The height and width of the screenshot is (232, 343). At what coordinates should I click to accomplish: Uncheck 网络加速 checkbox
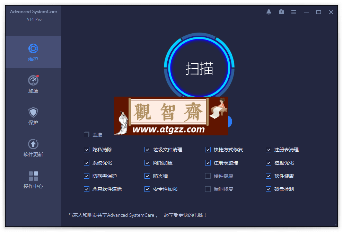(x=147, y=163)
